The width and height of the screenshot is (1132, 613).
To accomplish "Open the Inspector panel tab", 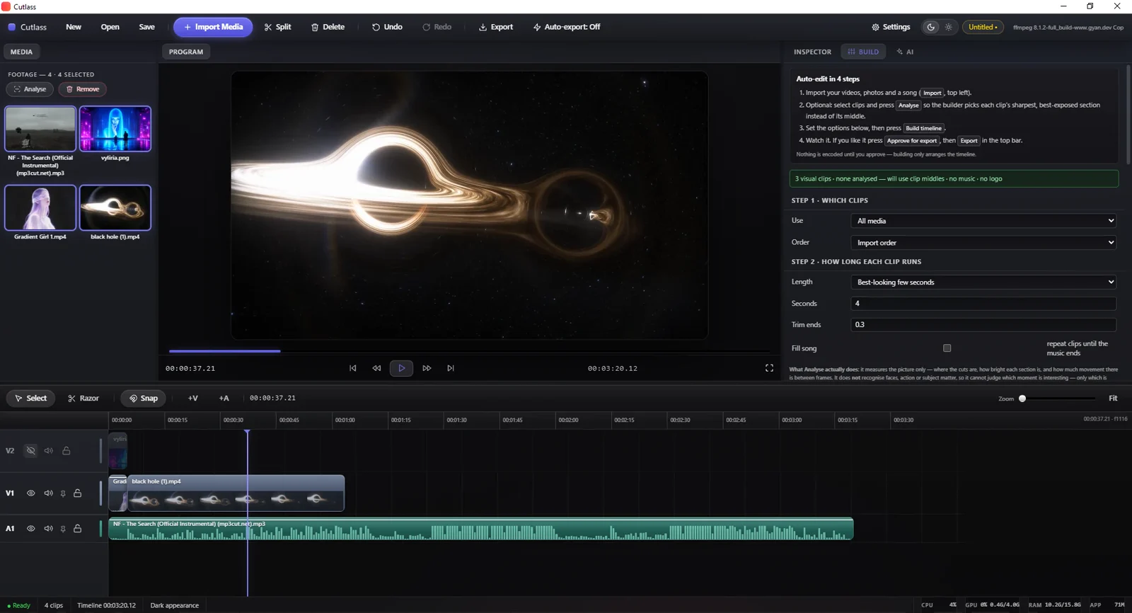I will (x=812, y=52).
